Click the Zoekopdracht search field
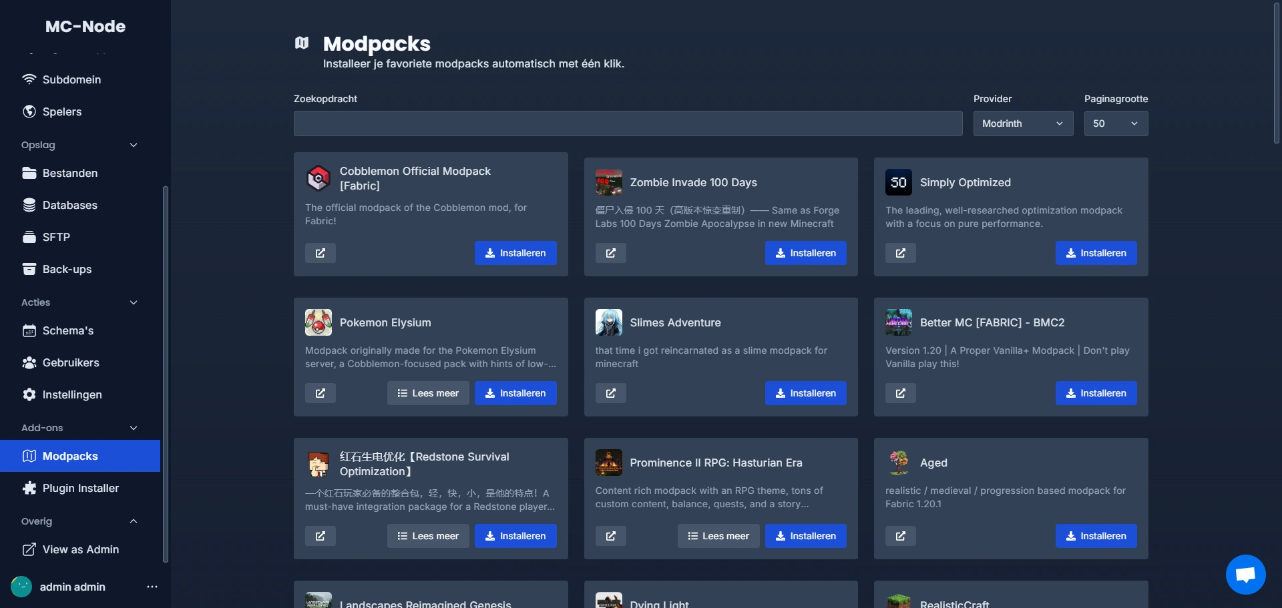The width and height of the screenshot is (1282, 608). (x=627, y=123)
